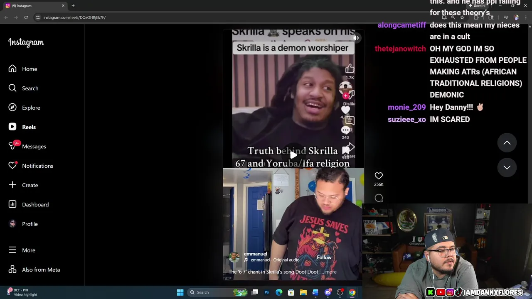Go to previous reel with up chevron
The width and height of the screenshot is (532, 299).
click(x=507, y=143)
